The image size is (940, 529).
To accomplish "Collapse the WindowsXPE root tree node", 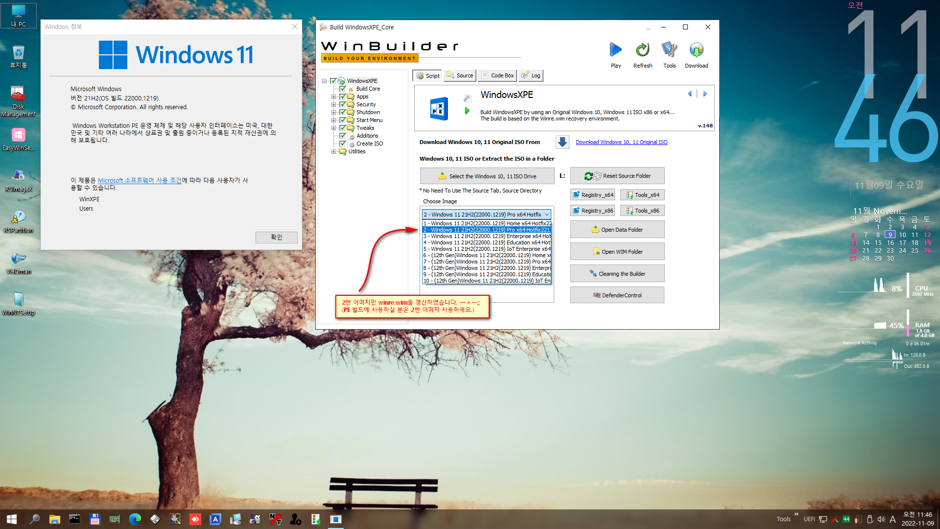I will [x=324, y=81].
